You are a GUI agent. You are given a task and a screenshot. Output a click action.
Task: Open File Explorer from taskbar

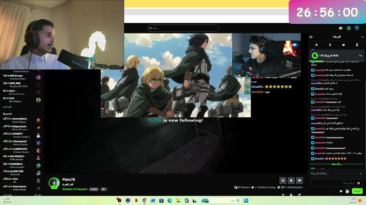(x=178, y=201)
